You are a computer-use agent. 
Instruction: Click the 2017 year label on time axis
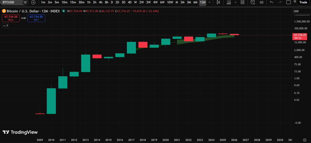(x=131, y=140)
